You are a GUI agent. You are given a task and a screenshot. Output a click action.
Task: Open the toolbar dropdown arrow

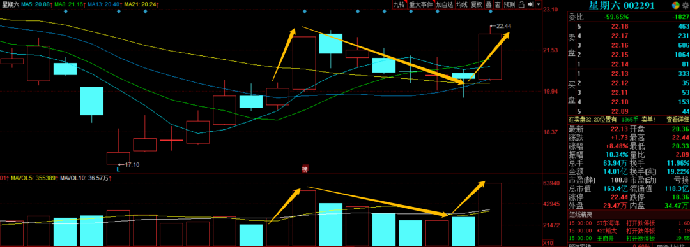(539, 4)
